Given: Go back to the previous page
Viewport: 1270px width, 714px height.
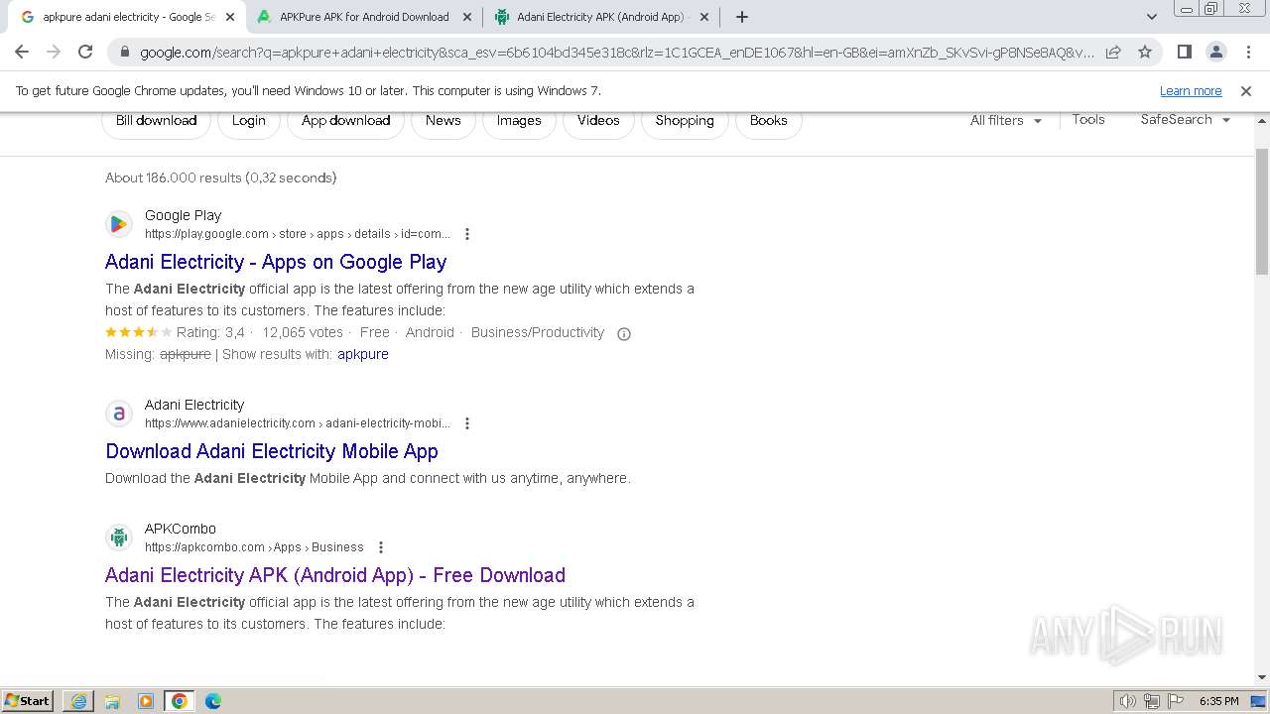Looking at the screenshot, I should (x=22, y=52).
